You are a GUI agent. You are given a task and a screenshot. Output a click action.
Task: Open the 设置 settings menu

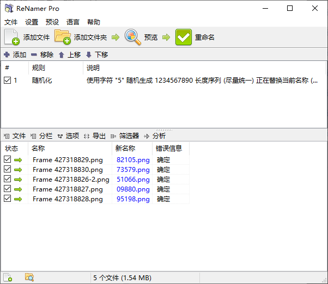tap(32, 22)
